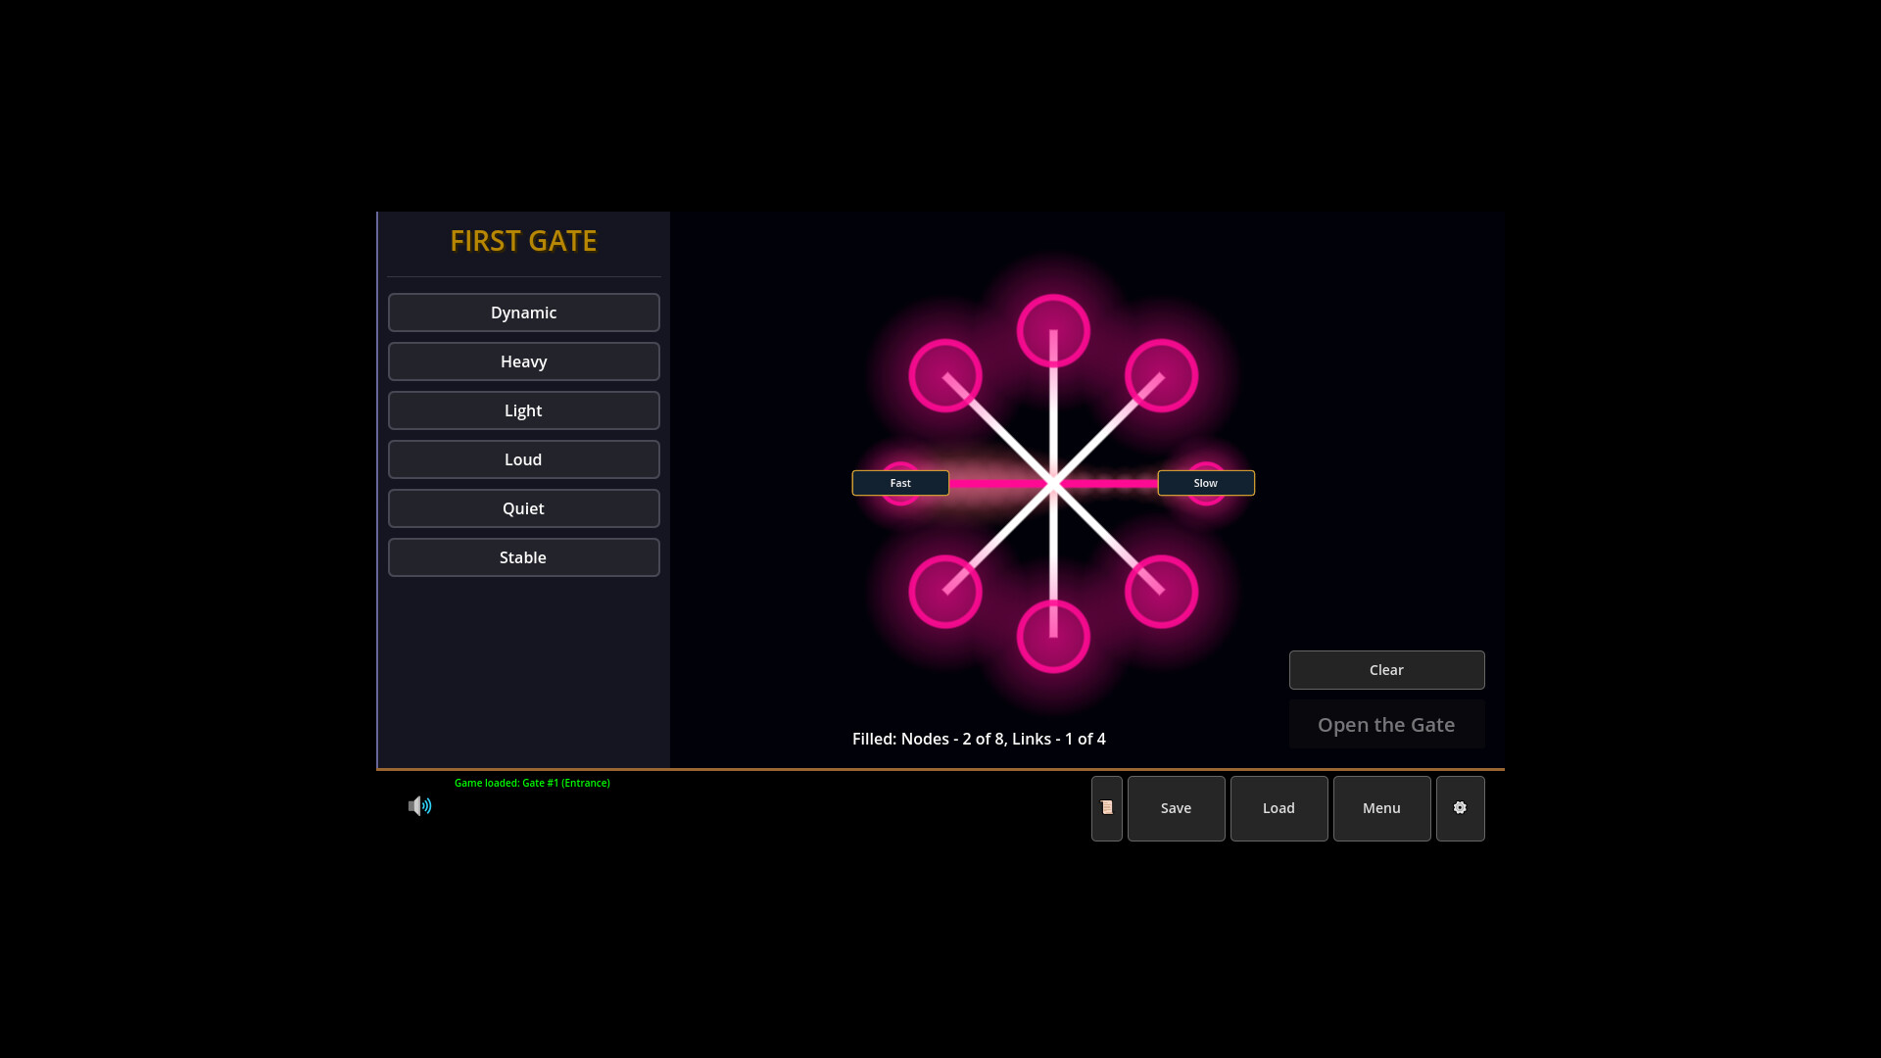This screenshot has width=1881, height=1058.
Task: Select the Dynamic word
Action: [523, 313]
